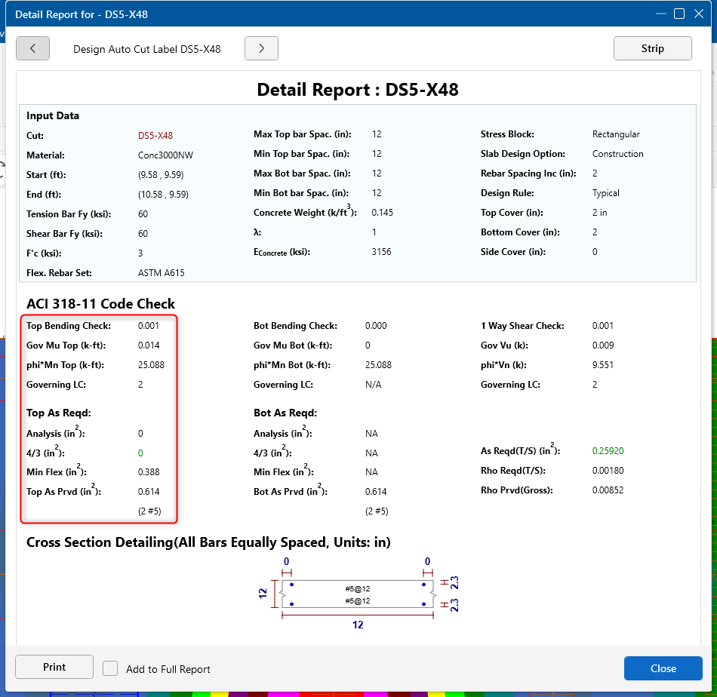
Task: Go to the previous design cut
Action: pos(32,48)
